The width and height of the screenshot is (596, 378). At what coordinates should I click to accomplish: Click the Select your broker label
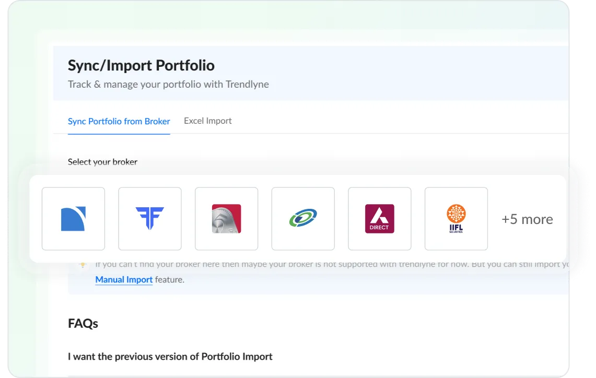[102, 162]
